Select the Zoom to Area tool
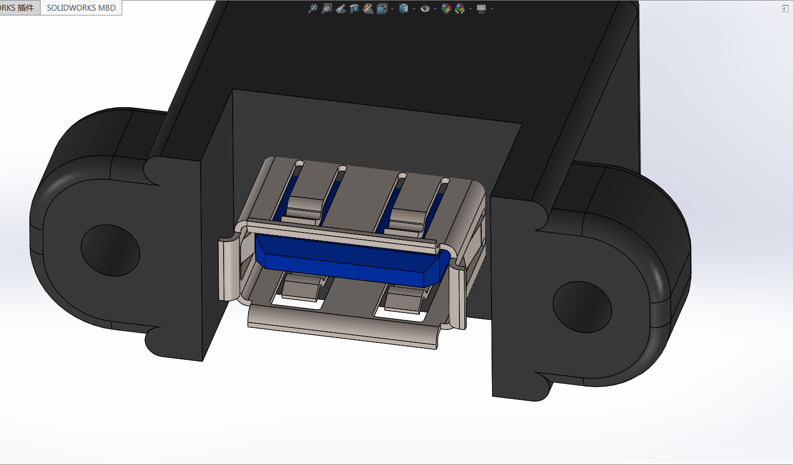Screen dimensions: 793x465 327,9
